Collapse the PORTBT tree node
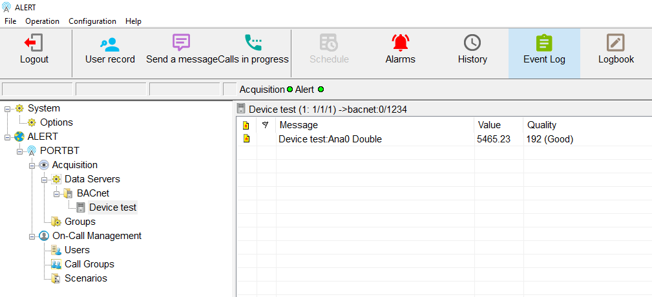The image size is (652, 297). (x=19, y=151)
